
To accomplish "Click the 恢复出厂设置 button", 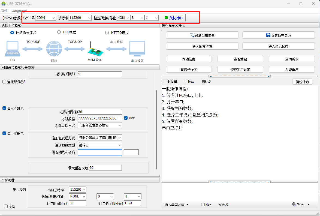I will coord(240,70).
